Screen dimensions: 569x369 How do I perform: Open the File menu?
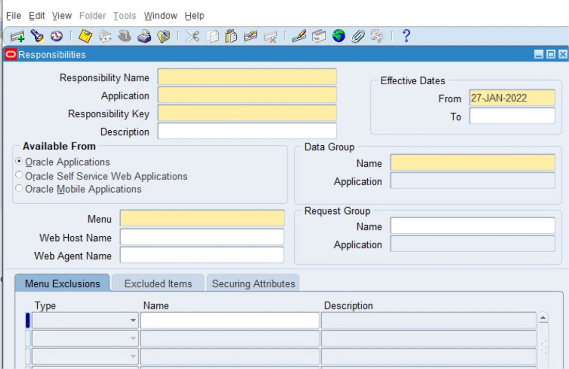point(13,16)
